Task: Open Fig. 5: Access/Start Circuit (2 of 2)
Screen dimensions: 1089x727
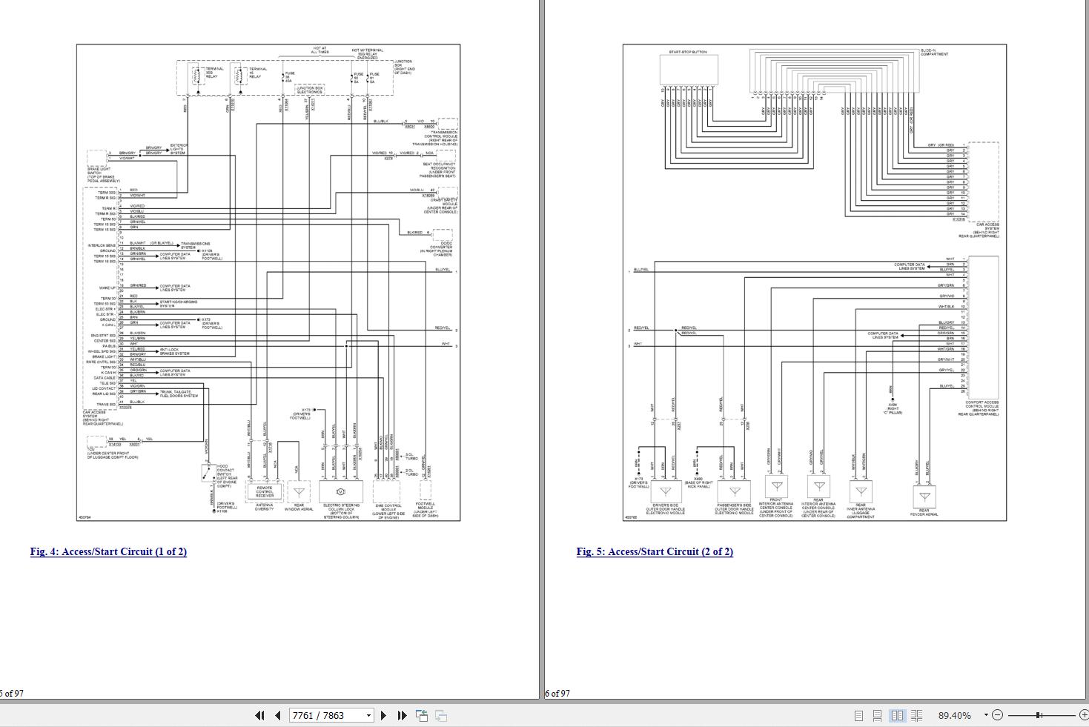Action: click(x=655, y=551)
